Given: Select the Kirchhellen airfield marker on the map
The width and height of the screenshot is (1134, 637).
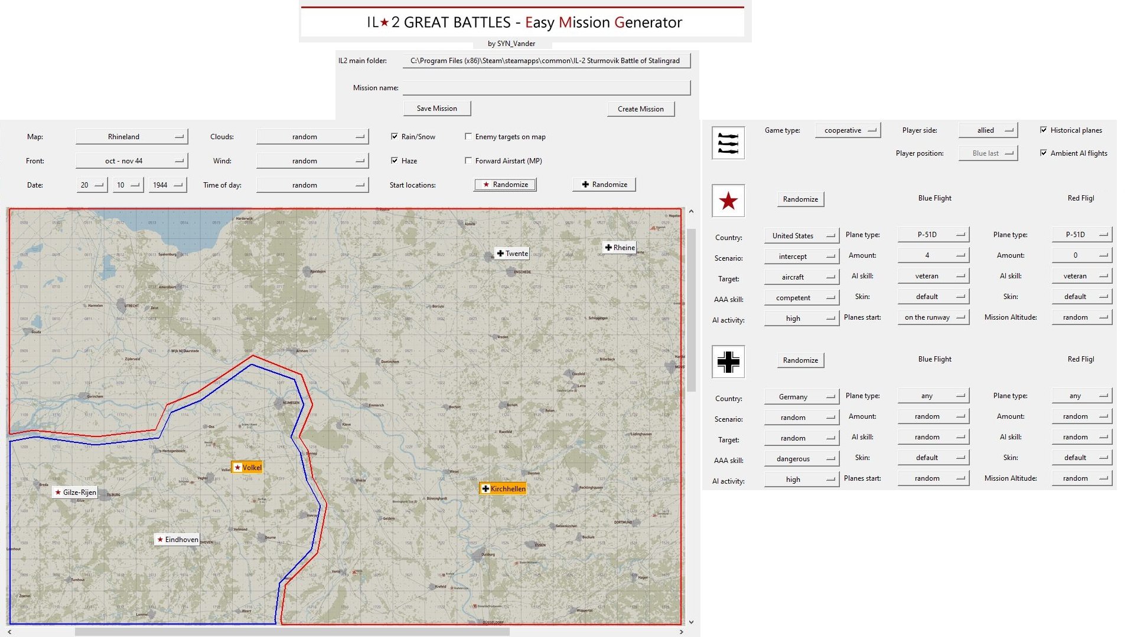Looking at the screenshot, I should pyautogui.click(x=503, y=489).
